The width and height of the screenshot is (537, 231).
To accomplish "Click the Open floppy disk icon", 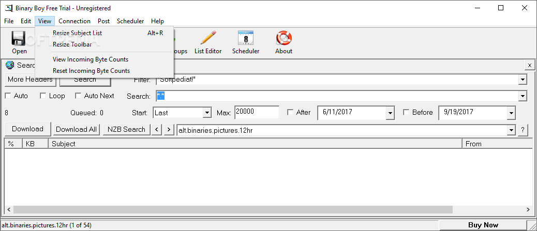I will pyautogui.click(x=19, y=38).
